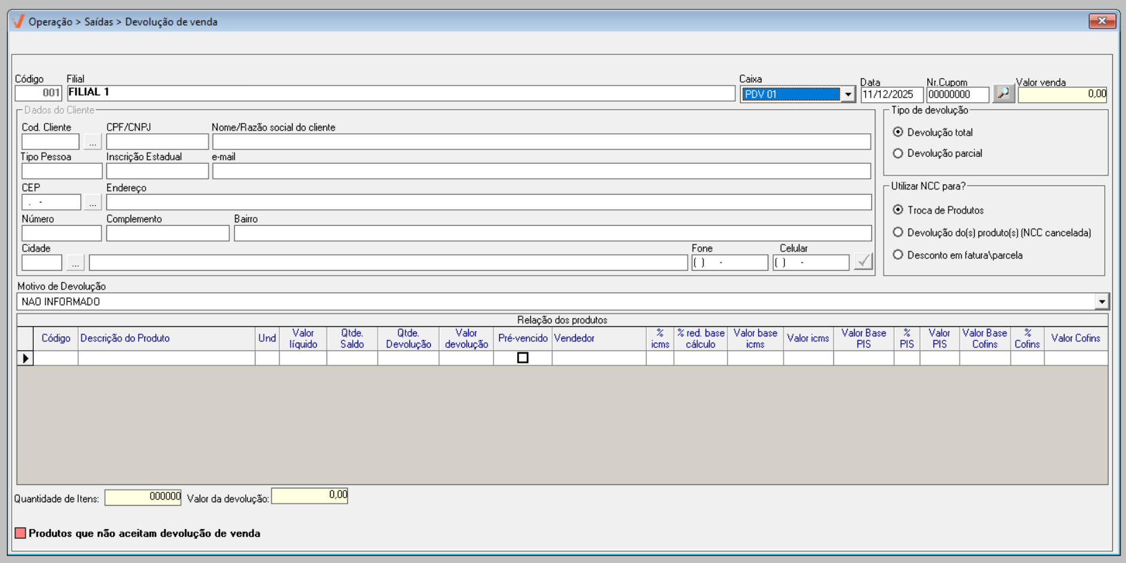Expand the Caixa PDV 01 dropdown

[x=848, y=95]
